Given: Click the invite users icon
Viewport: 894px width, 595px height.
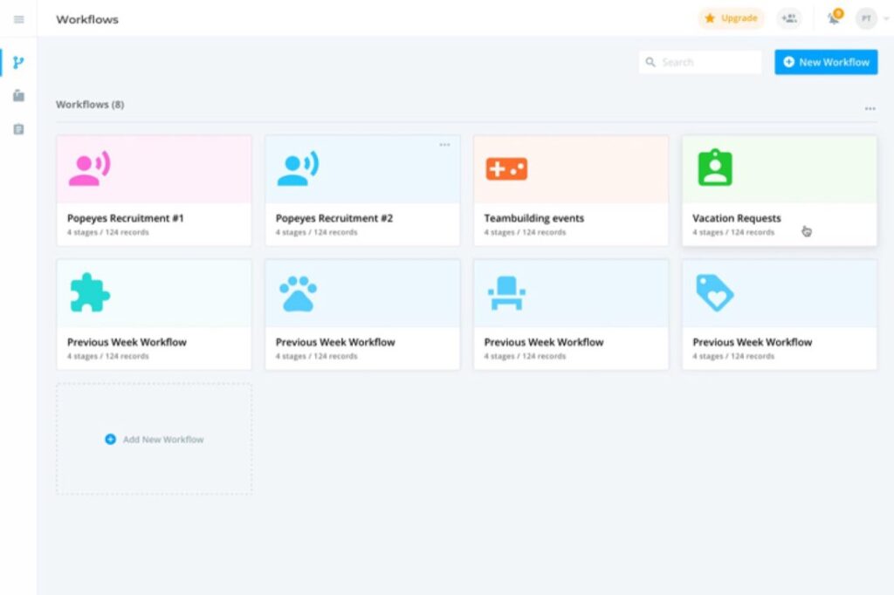Looking at the screenshot, I should [x=789, y=18].
